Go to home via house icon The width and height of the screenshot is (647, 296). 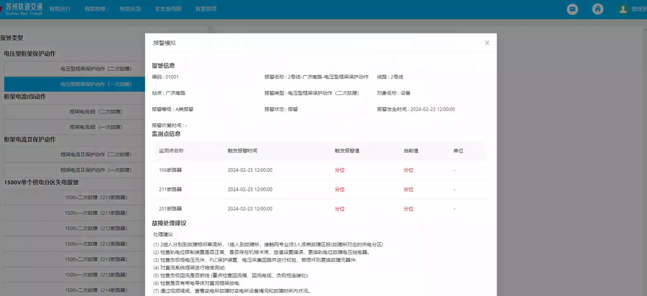pos(597,9)
